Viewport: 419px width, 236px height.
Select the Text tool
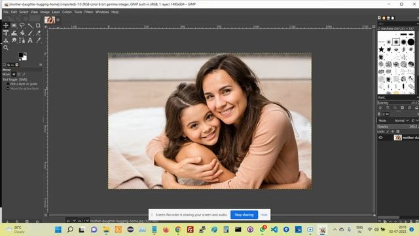pos(30,41)
